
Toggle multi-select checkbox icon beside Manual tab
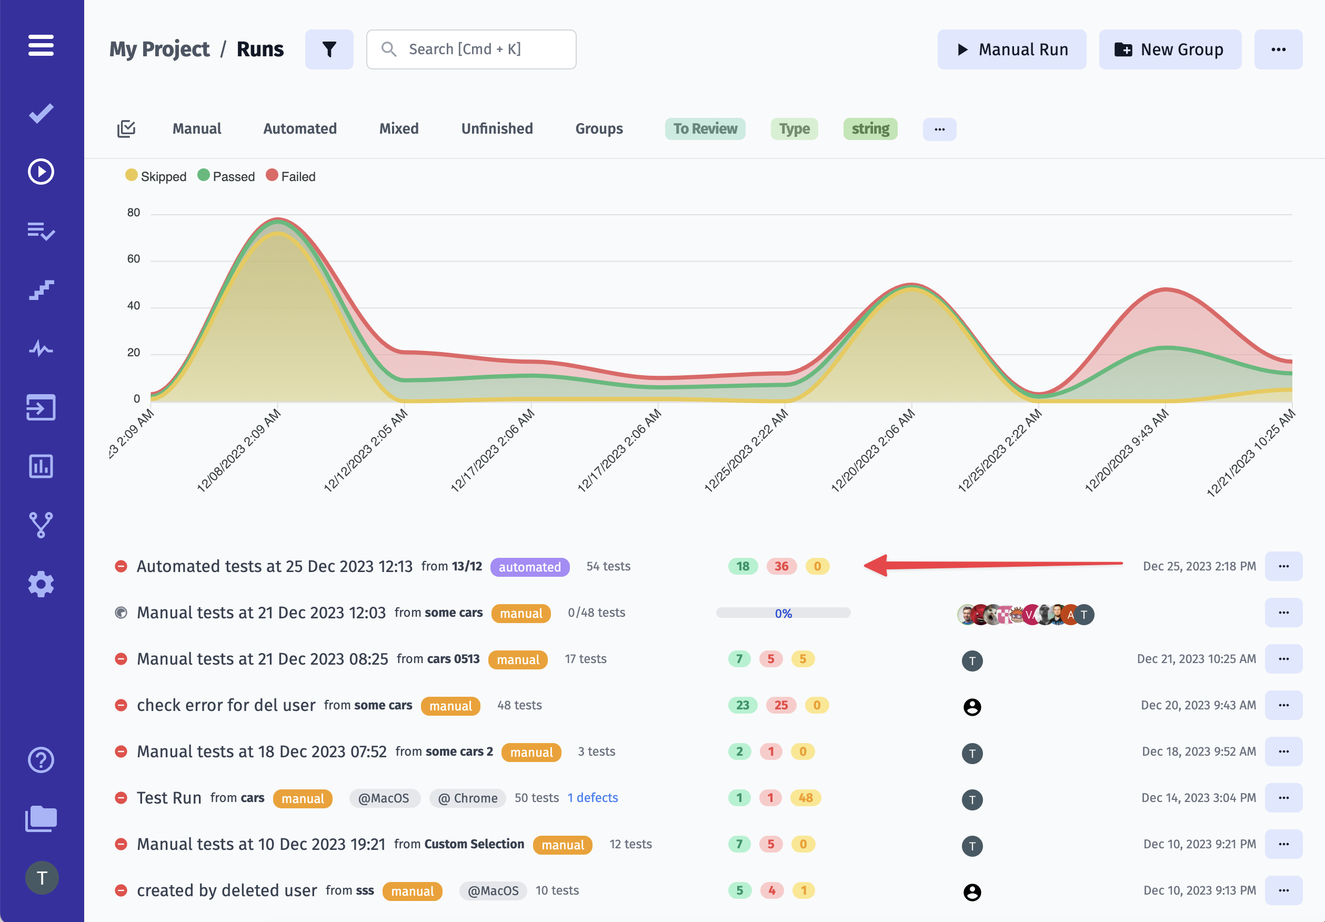pyautogui.click(x=126, y=128)
